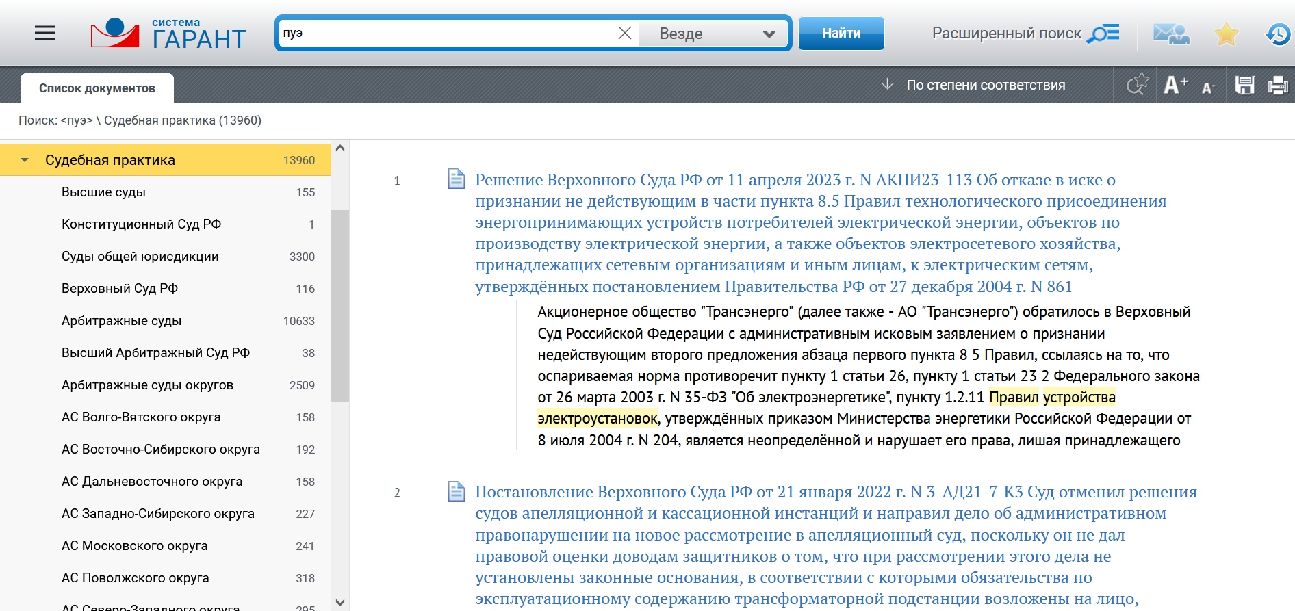Screen dimensions: 1295x611
Task: Click document icon of result 1
Action: pos(457,179)
